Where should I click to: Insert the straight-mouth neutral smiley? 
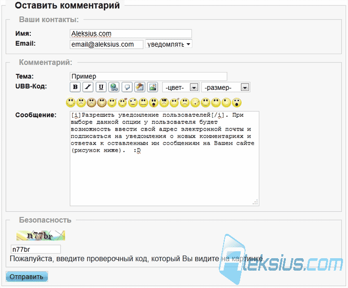click(143, 103)
